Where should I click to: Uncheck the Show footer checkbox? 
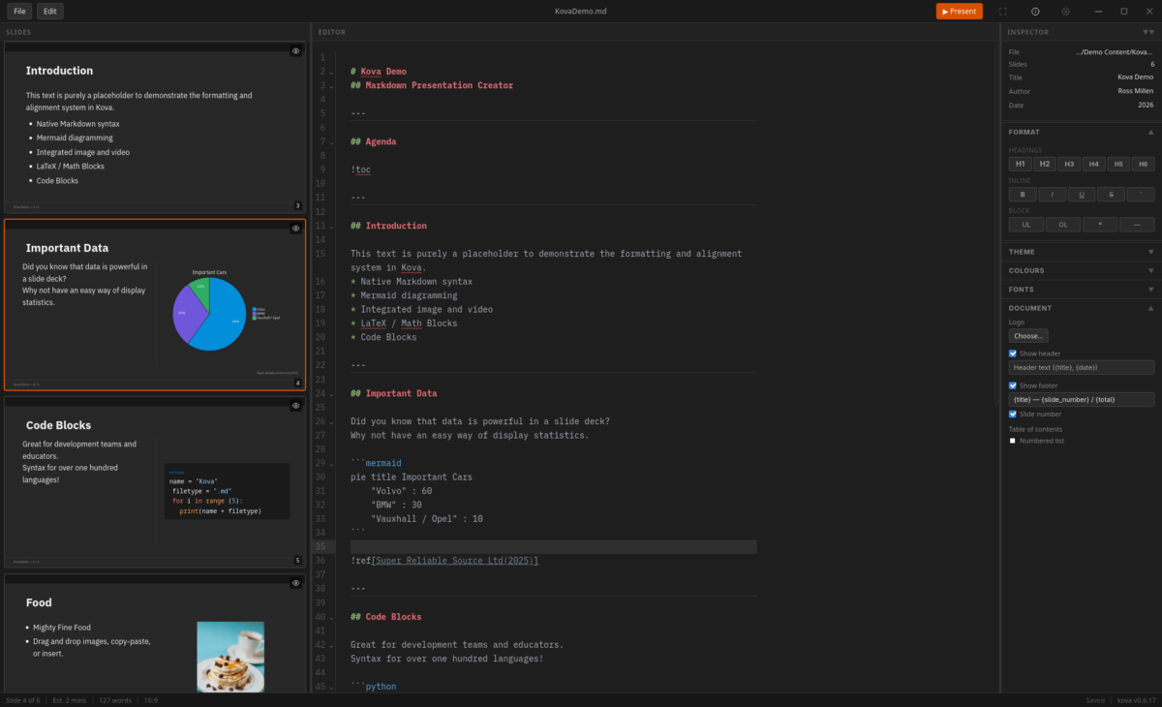(x=1013, y=385)
